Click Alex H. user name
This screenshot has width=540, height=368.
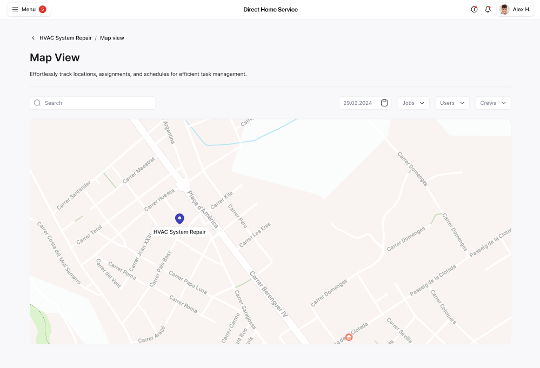521,9
